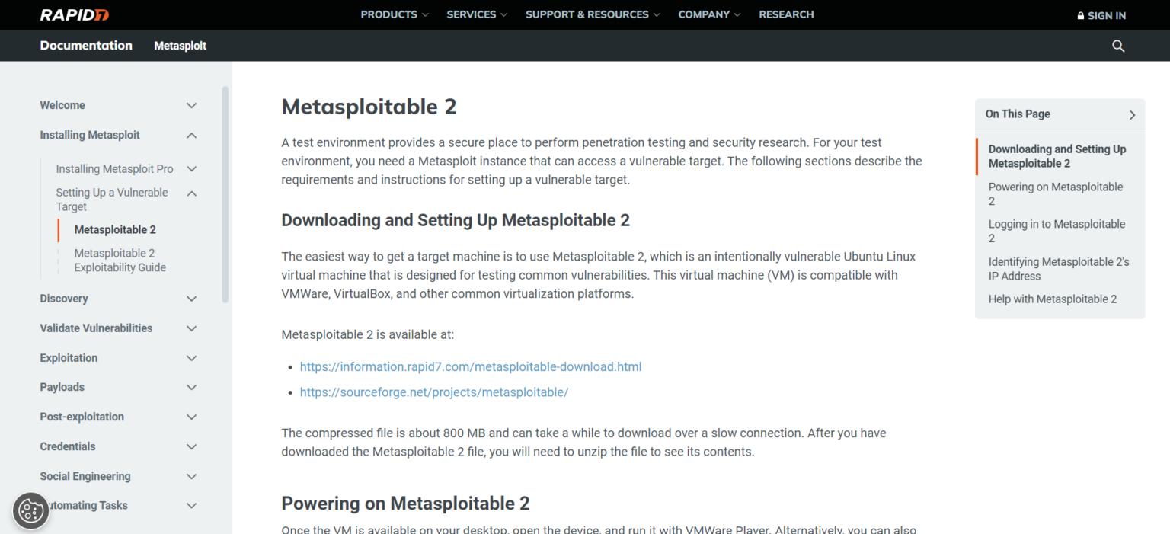Open the rapid7 metasploitable-download link
Viewport: 1170px width, 534px height.
tap(471, 367)
